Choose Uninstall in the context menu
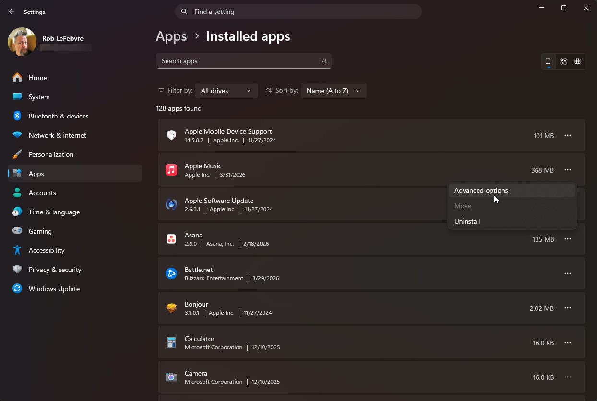Image resolution: width=597 pixels, height=401 pixels. (512, 221)
